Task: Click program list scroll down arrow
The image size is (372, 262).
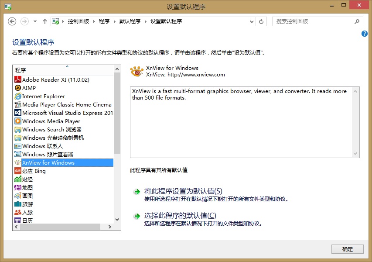Action: [x=117, y=220]
